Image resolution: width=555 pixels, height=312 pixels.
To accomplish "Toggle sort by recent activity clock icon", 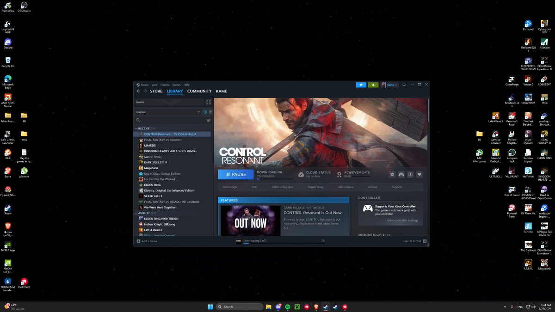I will coord(205,112).
